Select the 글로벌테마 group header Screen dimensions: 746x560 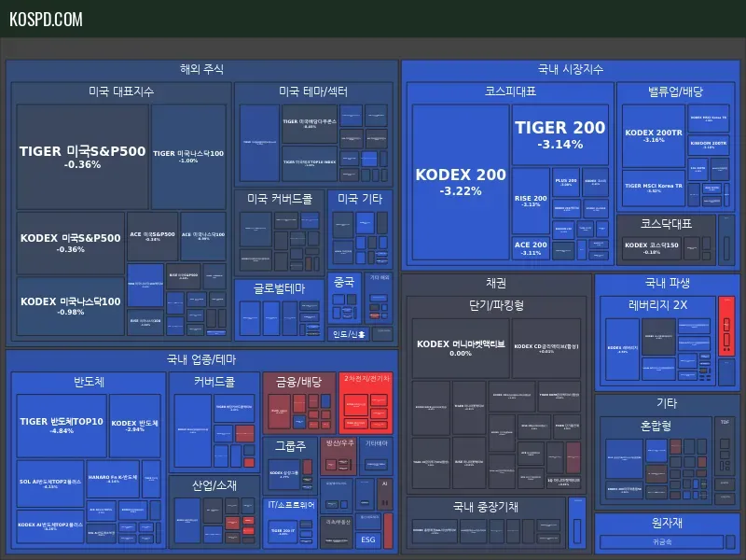click(x=279, y=288)
